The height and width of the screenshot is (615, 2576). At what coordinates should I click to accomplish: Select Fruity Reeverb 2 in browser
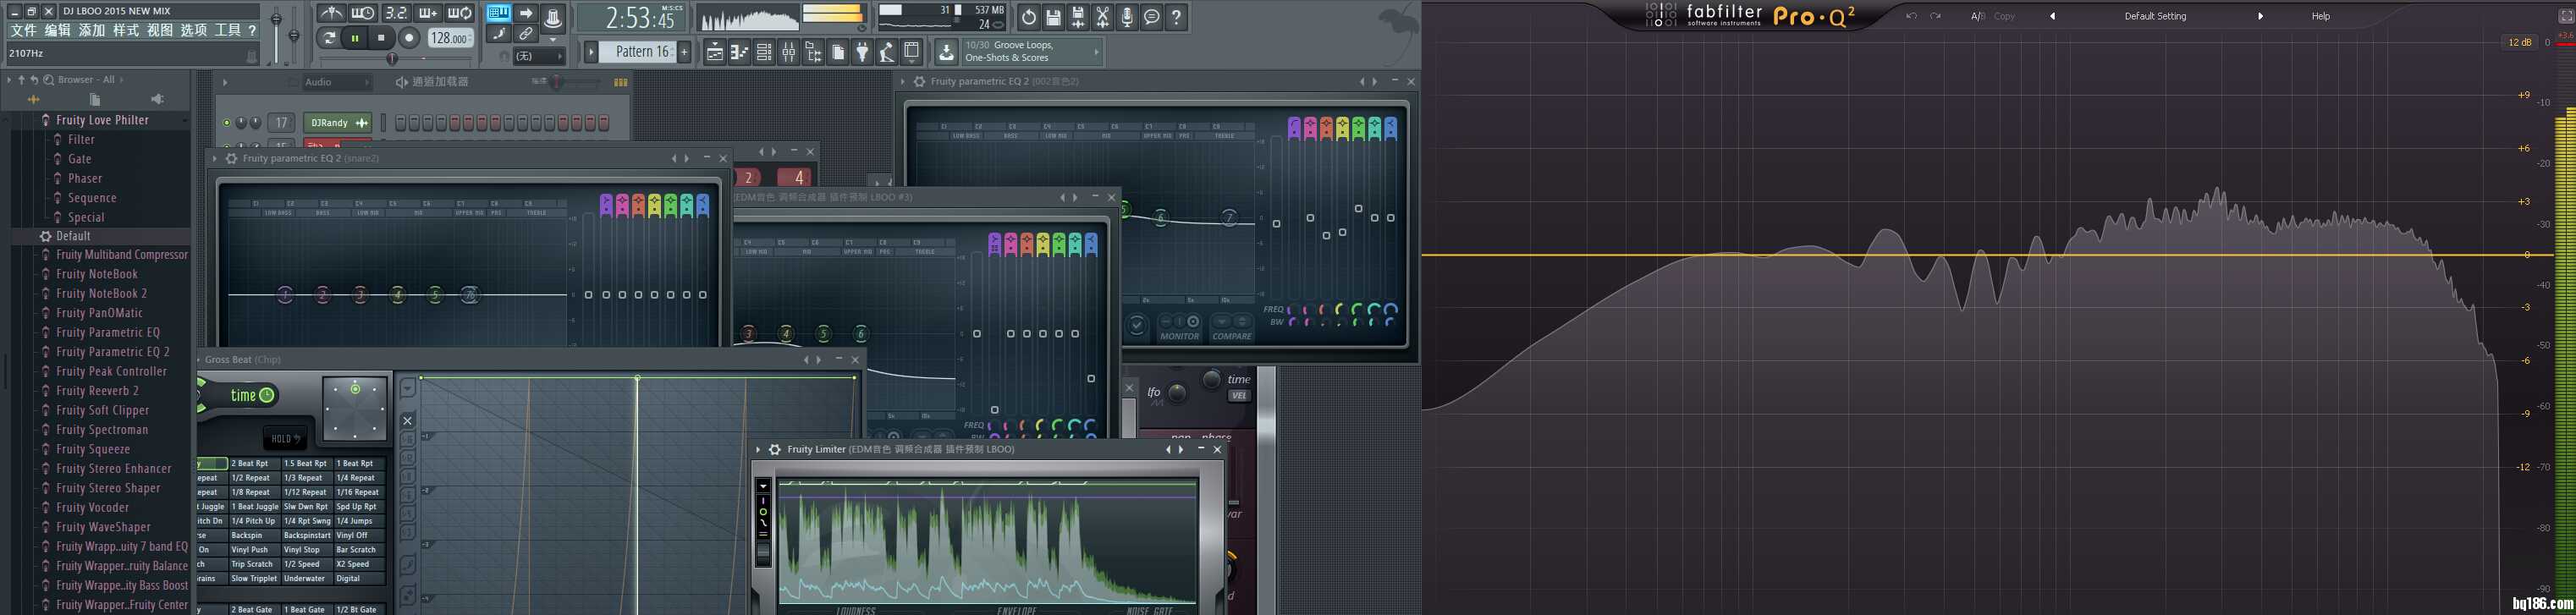point(97,391)
